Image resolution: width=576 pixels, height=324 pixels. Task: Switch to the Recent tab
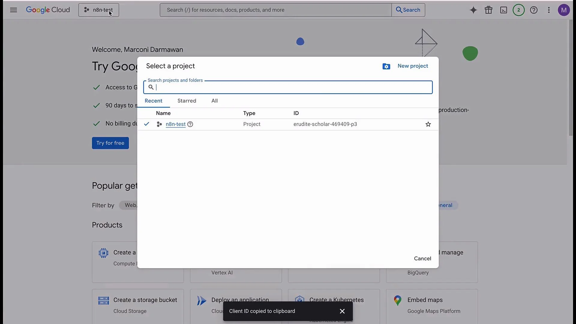[154, 101]
